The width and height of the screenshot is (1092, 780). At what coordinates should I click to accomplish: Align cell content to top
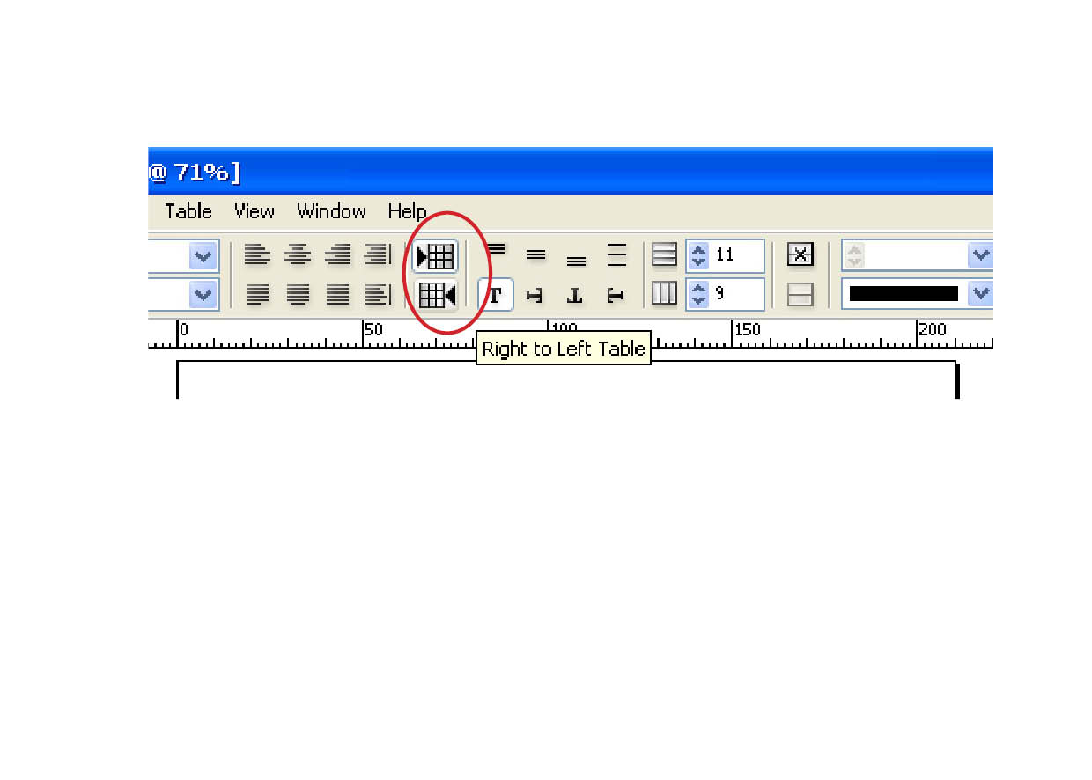[x=496, y=252]
